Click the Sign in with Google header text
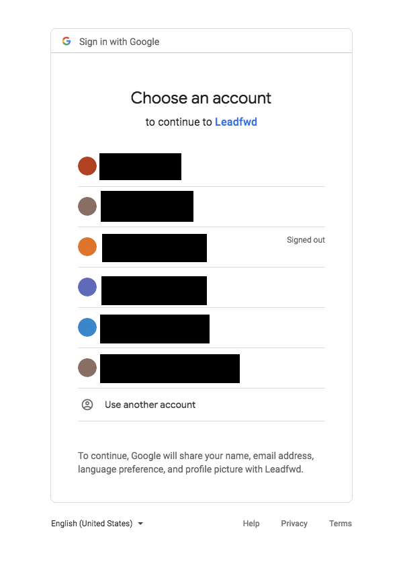 click(x=120, y=42)
